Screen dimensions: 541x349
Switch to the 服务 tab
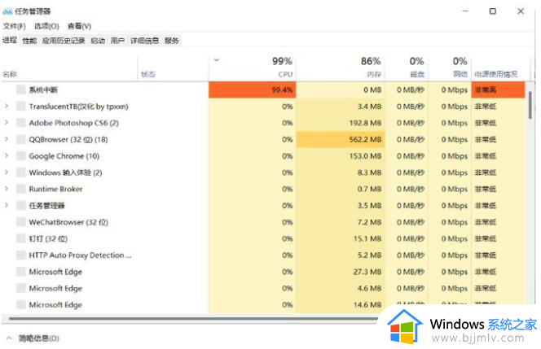pos(171,41)
